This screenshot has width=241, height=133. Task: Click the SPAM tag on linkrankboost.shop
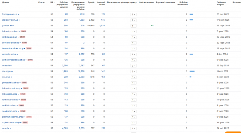pyautogui.click(x=26, y=88)
